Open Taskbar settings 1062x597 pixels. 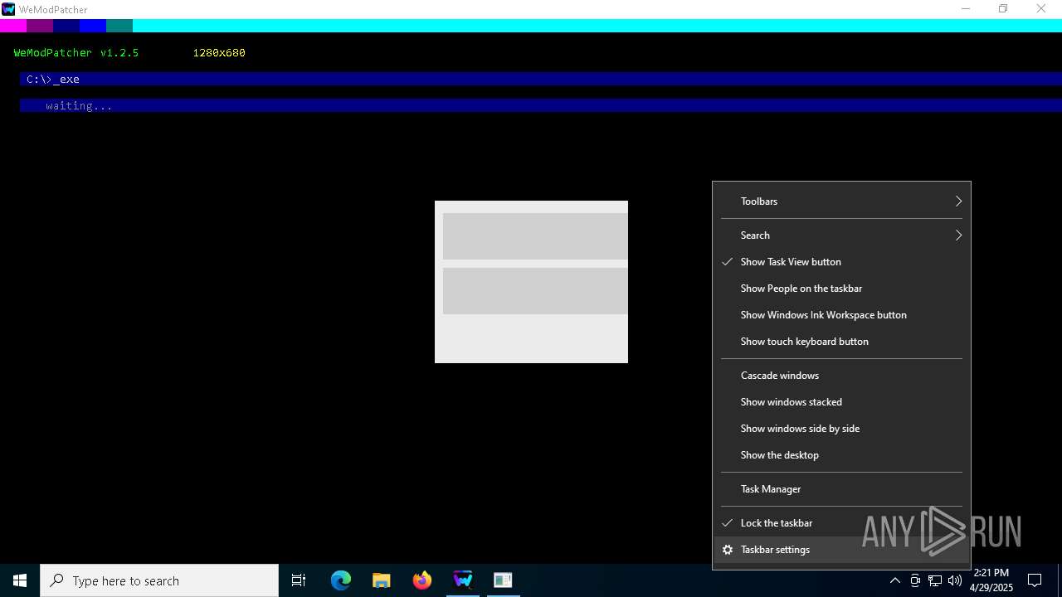click(x=841, y=550)
